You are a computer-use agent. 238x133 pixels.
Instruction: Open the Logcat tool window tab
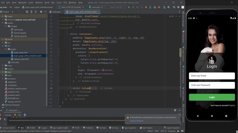(x=43, y=128)
